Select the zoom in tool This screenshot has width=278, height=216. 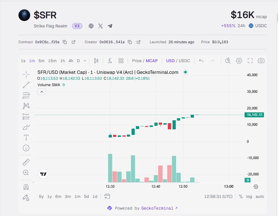[26, 173]
